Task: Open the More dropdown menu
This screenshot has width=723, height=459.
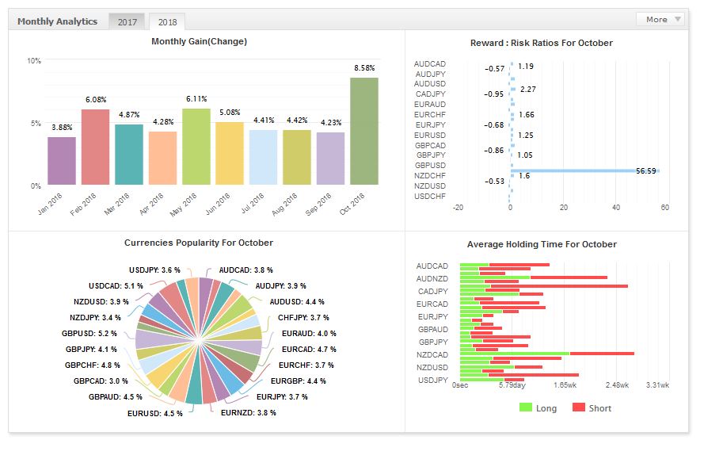Action: pyautogui.click(x=660, y=19)
